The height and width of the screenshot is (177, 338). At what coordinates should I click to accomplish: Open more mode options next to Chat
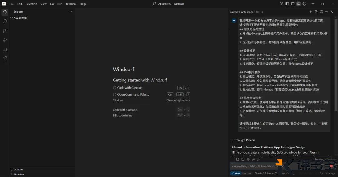click(250, 173)
